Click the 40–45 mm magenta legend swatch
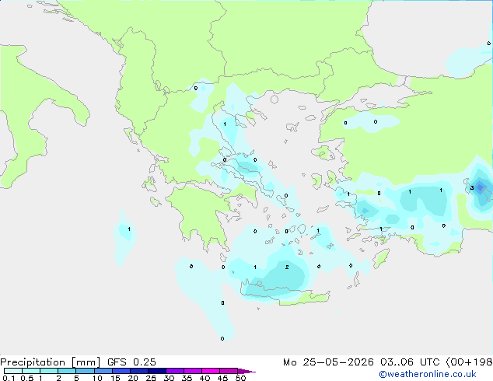The width and height of the screenshot is (493, 381). pyautogui.click(x=211, y=371)
